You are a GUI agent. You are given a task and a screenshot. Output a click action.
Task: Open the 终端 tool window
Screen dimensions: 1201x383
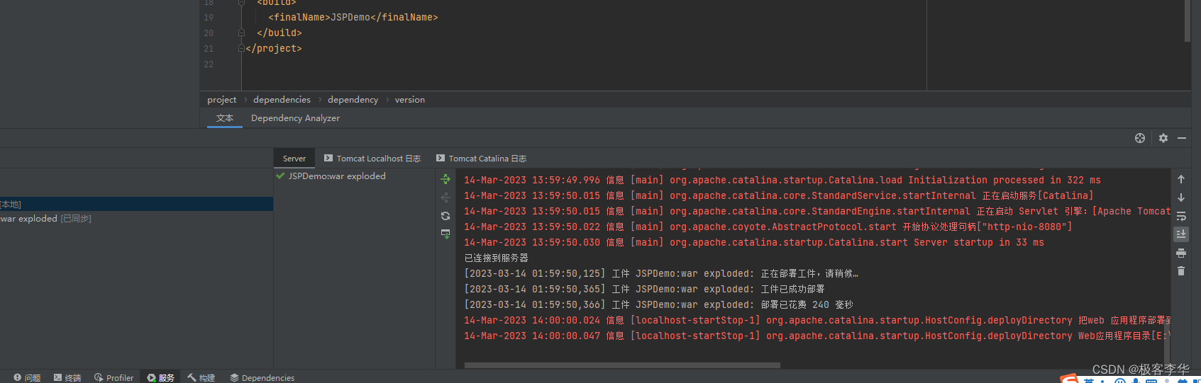[x=67, y=377]
